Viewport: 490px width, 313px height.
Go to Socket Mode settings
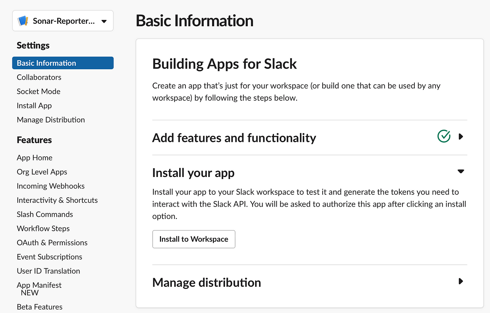pos(38,91)
